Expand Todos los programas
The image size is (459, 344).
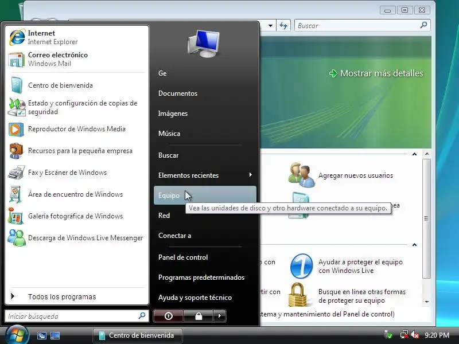coord(77,296)
